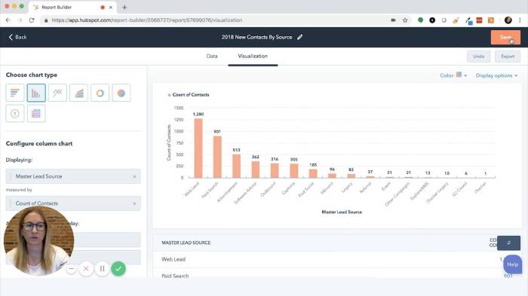The height and width of the screenshot is (296, 528).
Task: Click the color swatch next to Color
Action: pos(459,75)
